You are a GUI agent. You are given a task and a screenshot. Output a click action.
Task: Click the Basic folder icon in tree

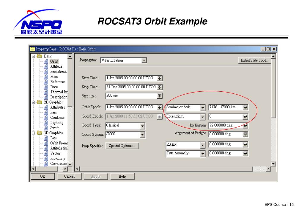pos(40,56)
